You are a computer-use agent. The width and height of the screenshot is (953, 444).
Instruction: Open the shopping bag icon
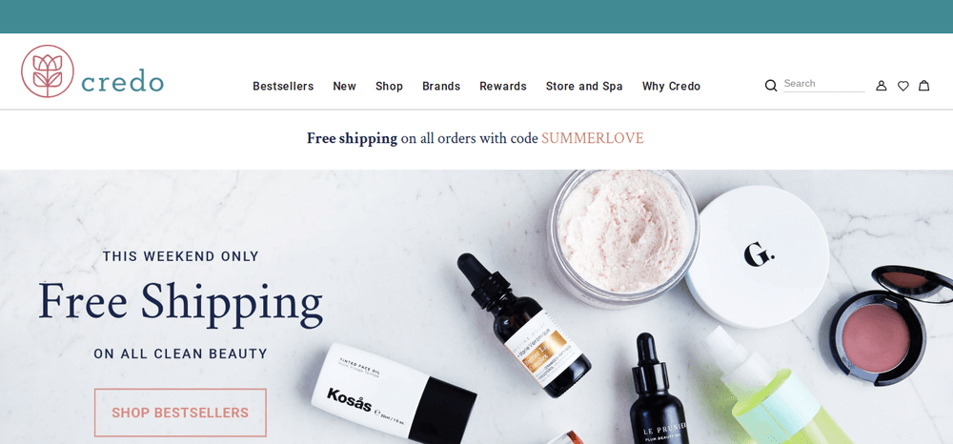[923, 86]
